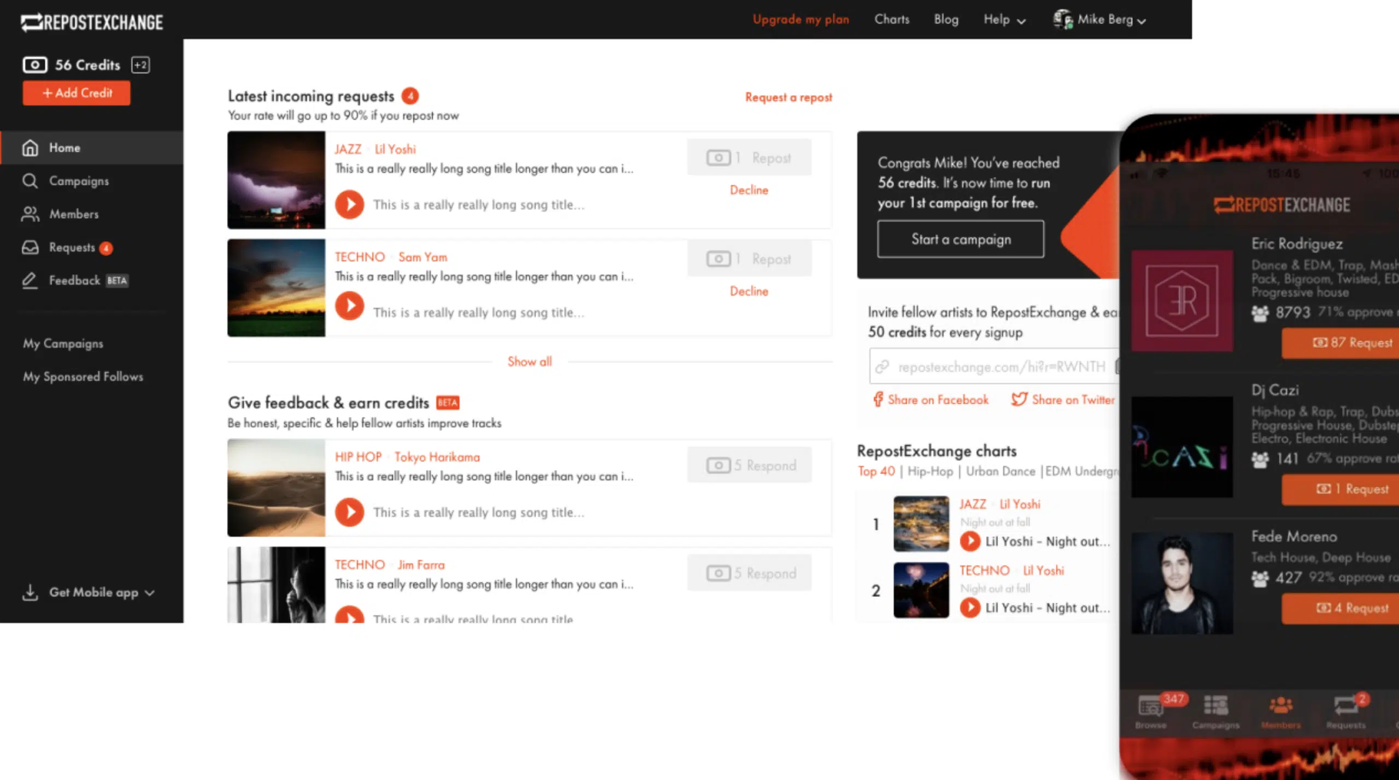The width and height of the screenshot is (1399, 780).
Task: Click the credits icon next to 56 Credits
Action: [35, 65]
